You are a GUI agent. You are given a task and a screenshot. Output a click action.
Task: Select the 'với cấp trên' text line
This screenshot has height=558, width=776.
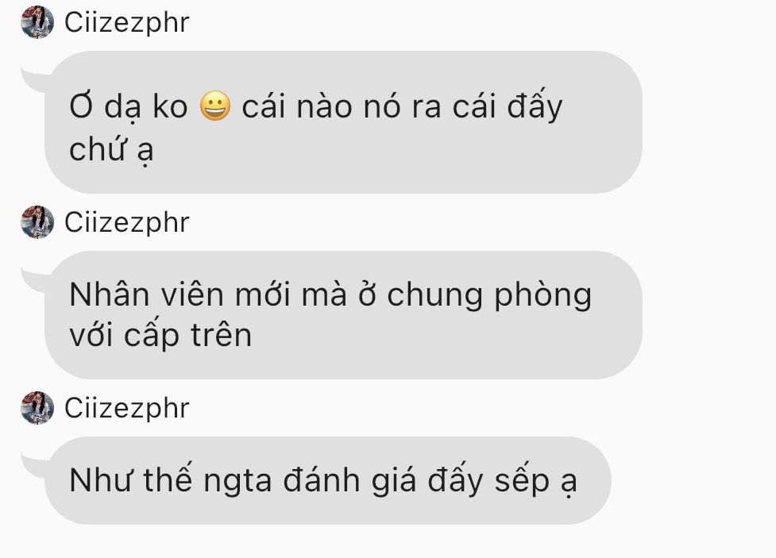tap(161, 334)
